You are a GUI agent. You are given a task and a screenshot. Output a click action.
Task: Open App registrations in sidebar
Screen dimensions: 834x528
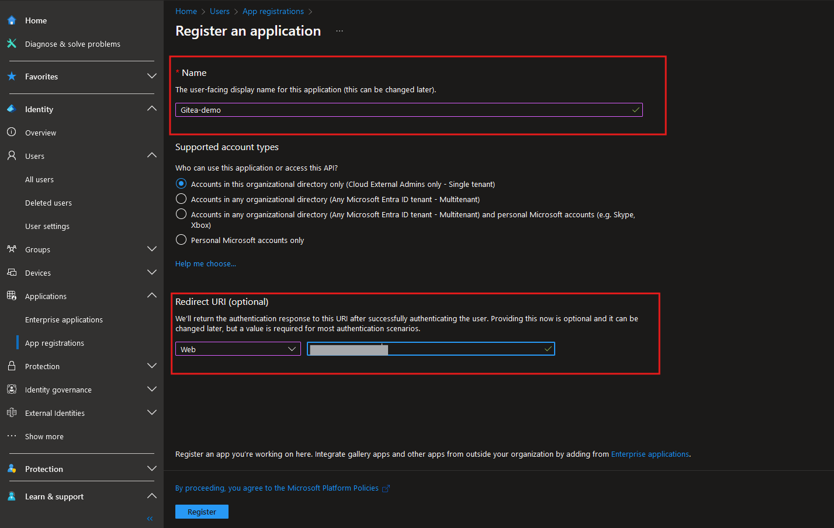click(x=54, y=343)
